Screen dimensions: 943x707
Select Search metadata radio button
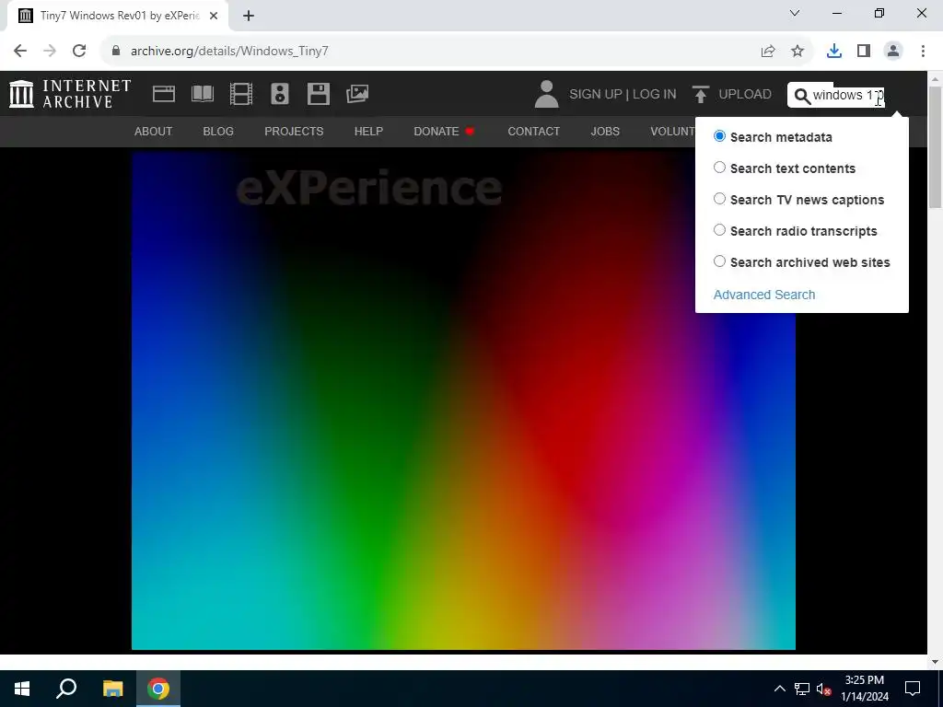point(719,136)
